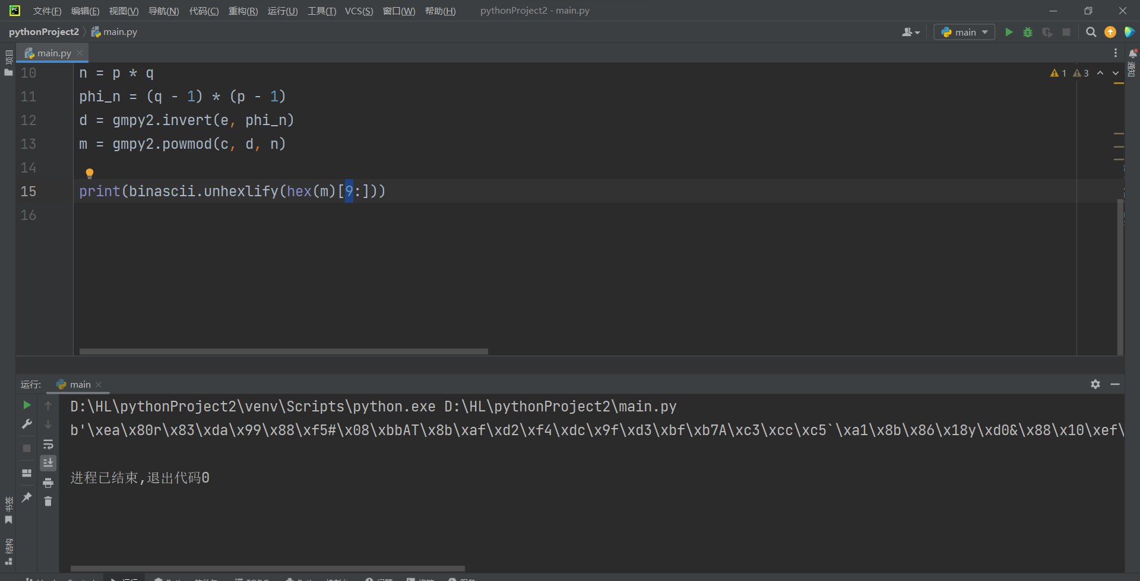Toggle soft-wrap in the console
Screen dimensions: 1140x581
coord(48,444)
